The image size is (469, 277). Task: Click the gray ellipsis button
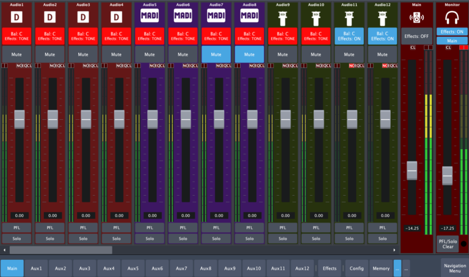406,268
